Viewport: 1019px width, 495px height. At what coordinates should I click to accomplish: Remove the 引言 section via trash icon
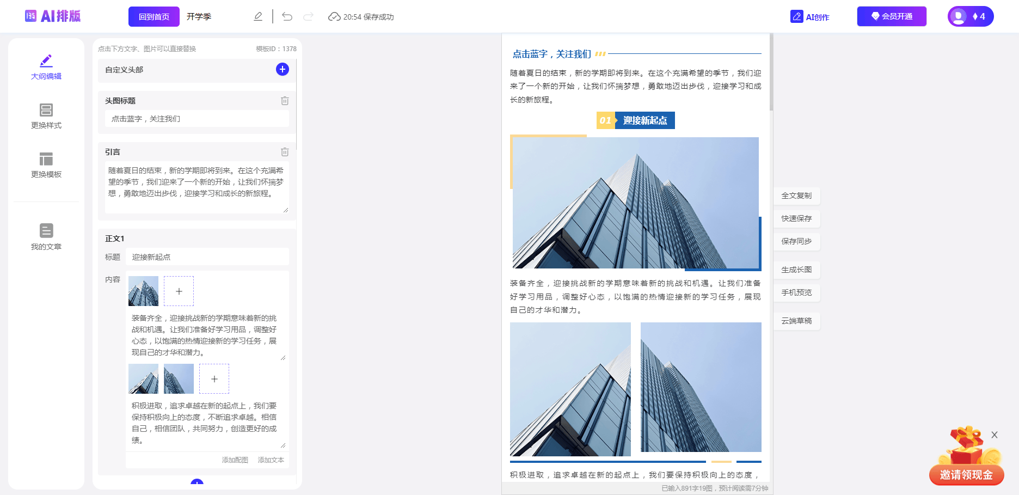click(285, 152)
